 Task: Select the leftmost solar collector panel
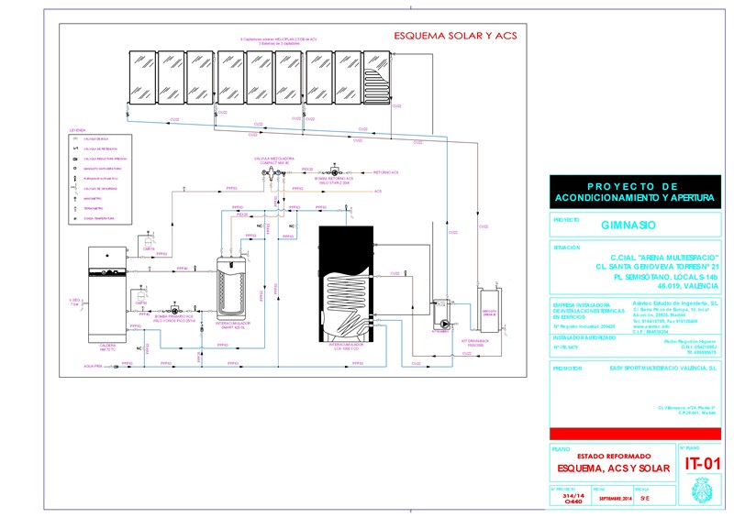(x=140, y=81)
